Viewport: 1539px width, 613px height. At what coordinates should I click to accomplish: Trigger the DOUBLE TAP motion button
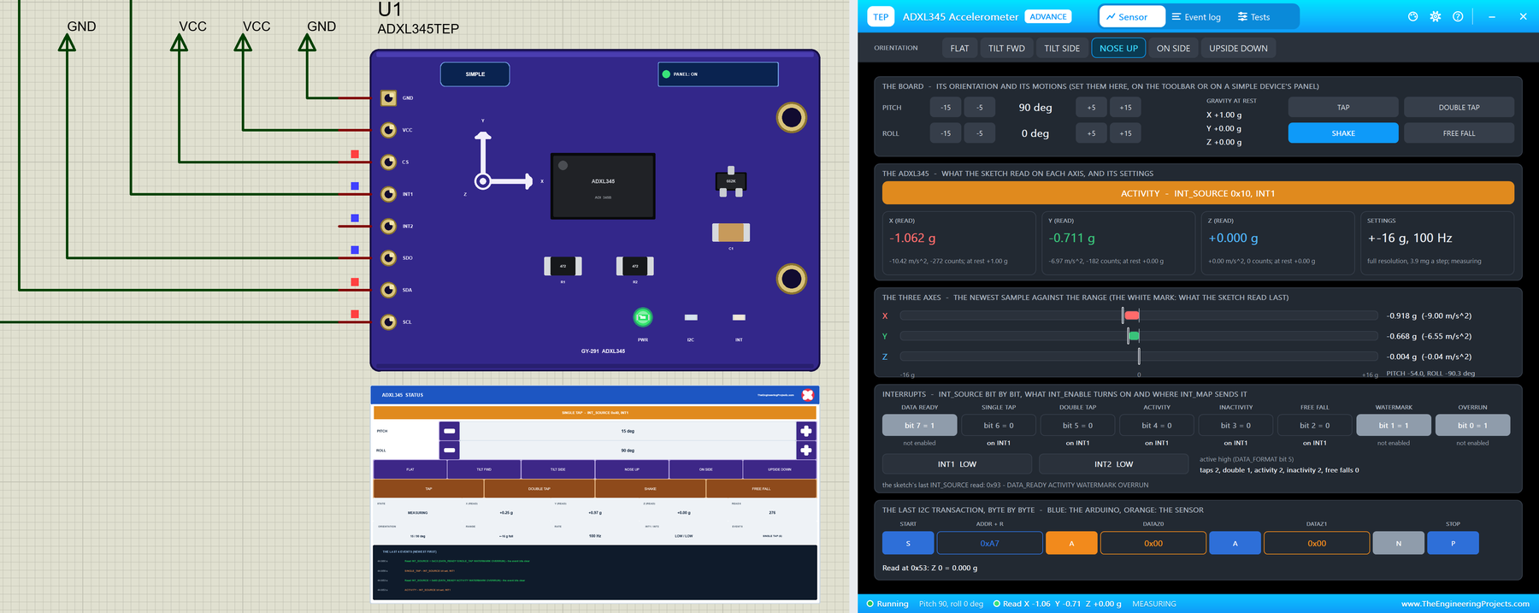[1459, 108]
